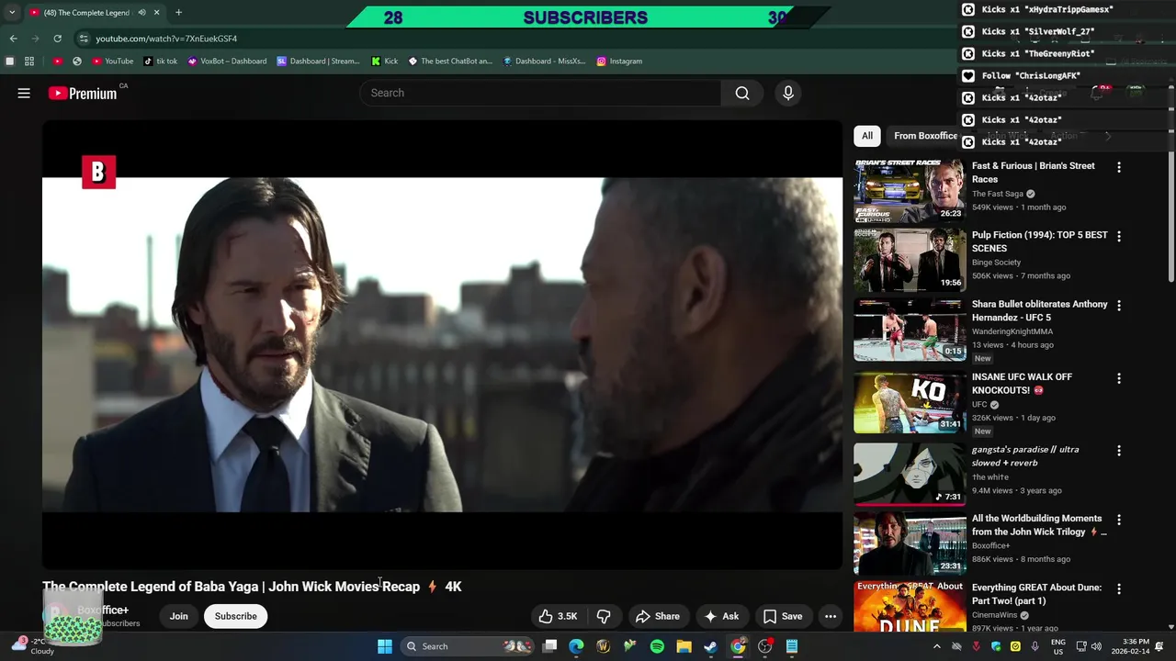Dislike the video with thumbs down
The height and width of the screenshot is (661, 1176).
tap(604, 616)
